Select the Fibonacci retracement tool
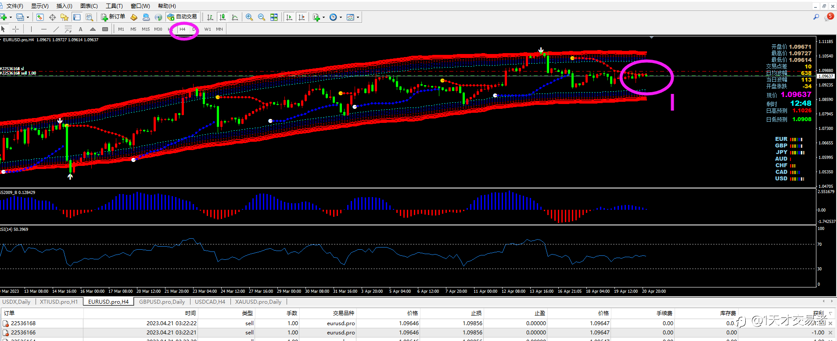 coord(68,29)
